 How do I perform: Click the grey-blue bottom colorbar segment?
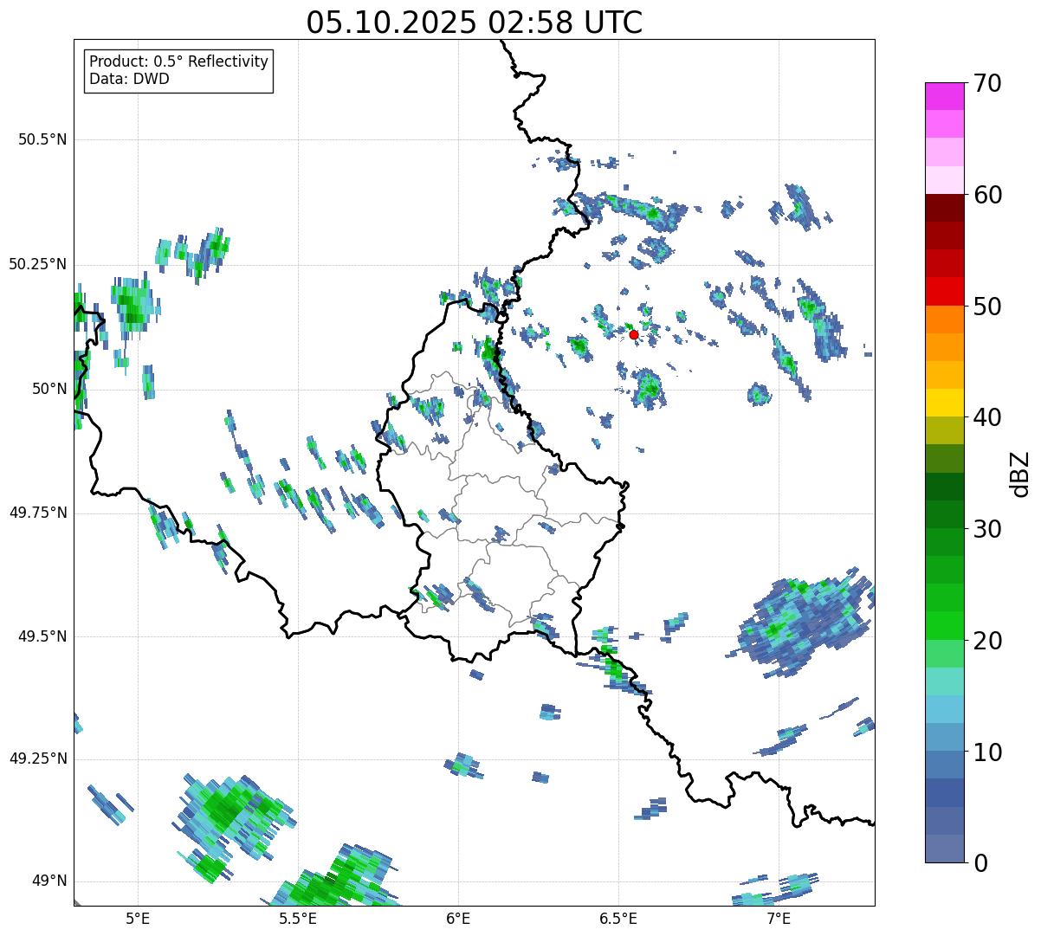[x=944, y=849]
